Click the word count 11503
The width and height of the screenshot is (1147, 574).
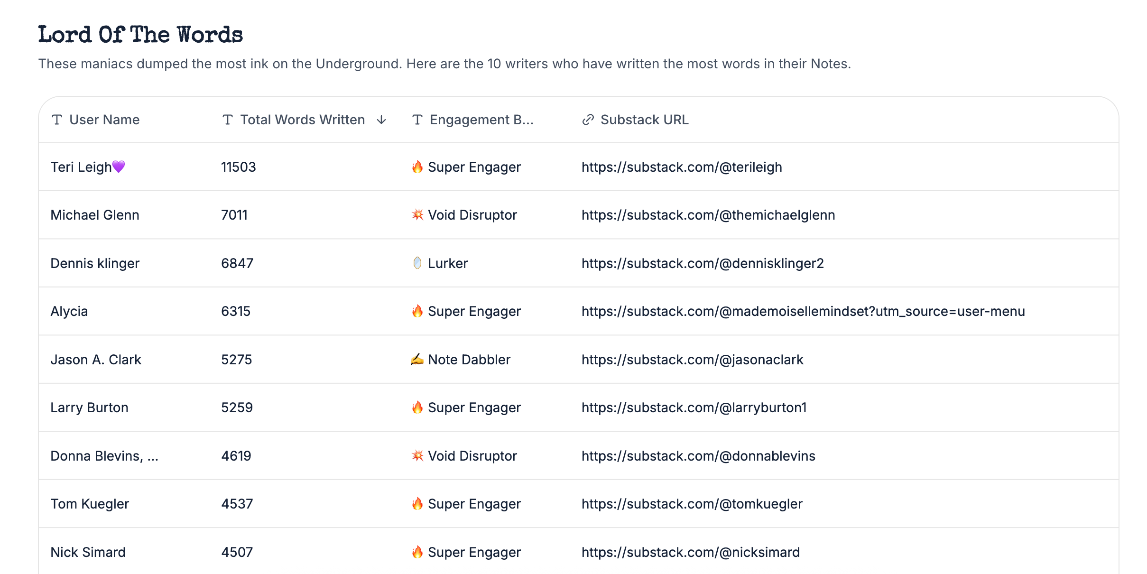click(239, 167)
